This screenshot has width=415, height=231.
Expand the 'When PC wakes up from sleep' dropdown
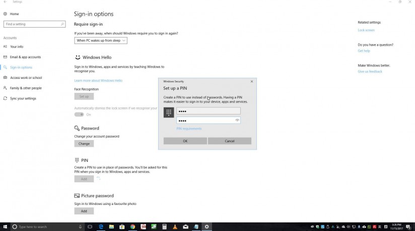click(101, 40)
